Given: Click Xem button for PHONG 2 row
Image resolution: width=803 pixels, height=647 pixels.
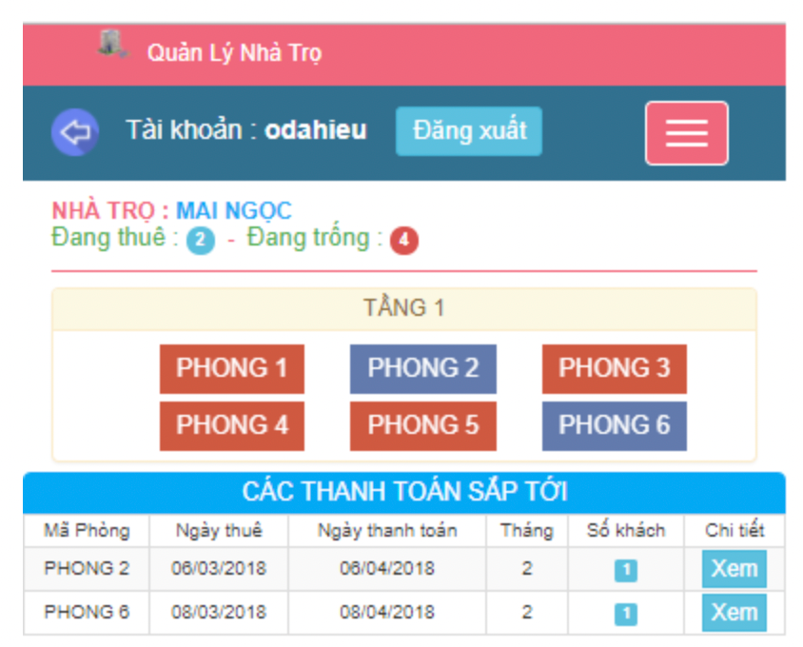Looking at the screenshot, I should pyautogui.click(x=734, y=569).
